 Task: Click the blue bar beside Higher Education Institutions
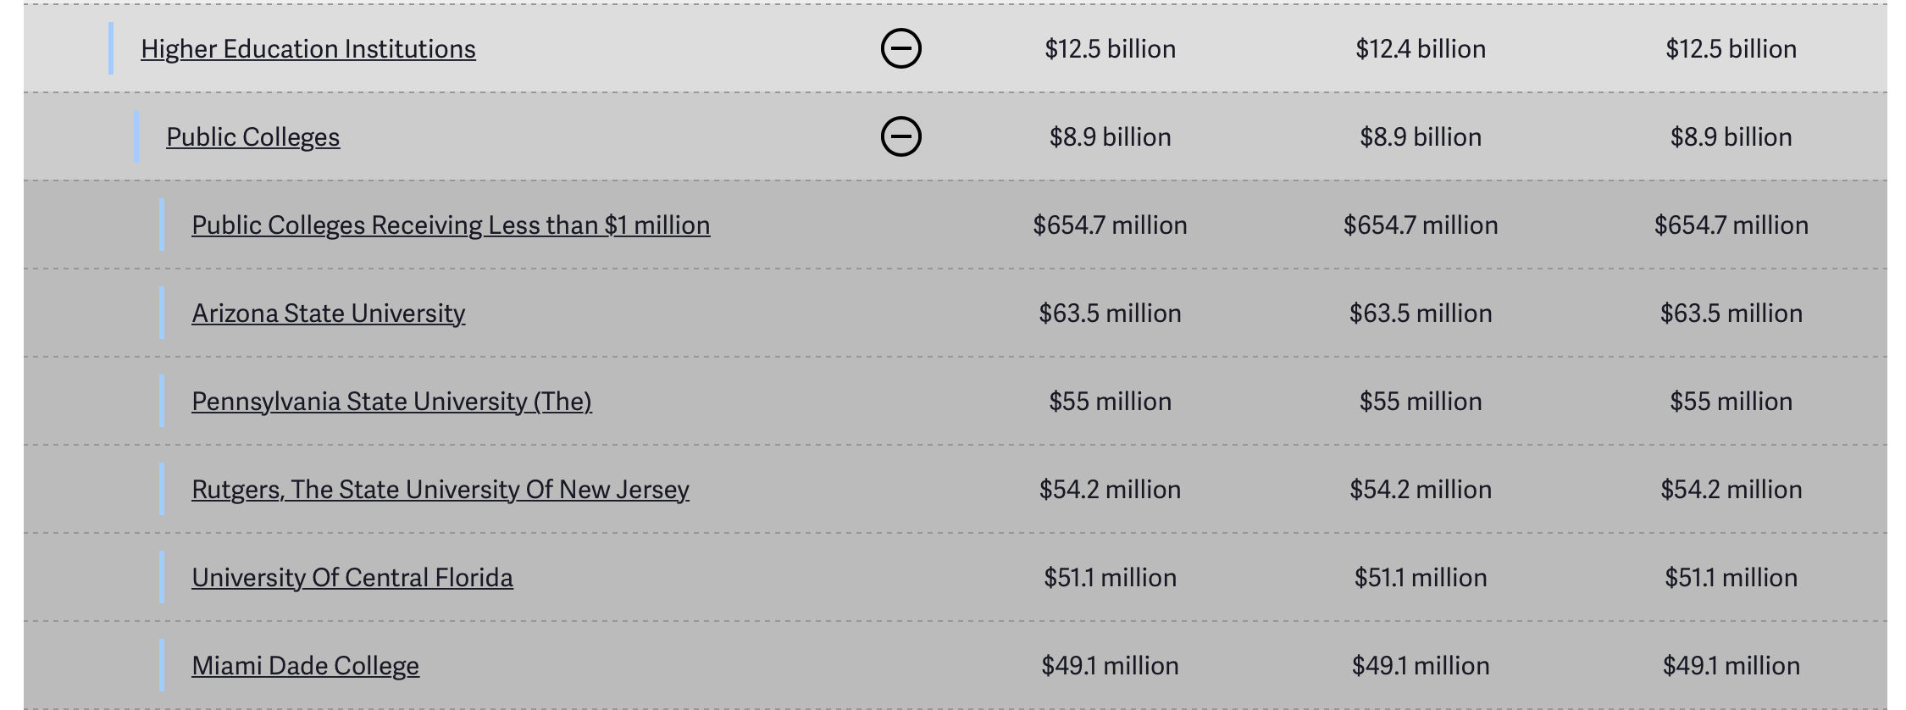click(111, 48)
